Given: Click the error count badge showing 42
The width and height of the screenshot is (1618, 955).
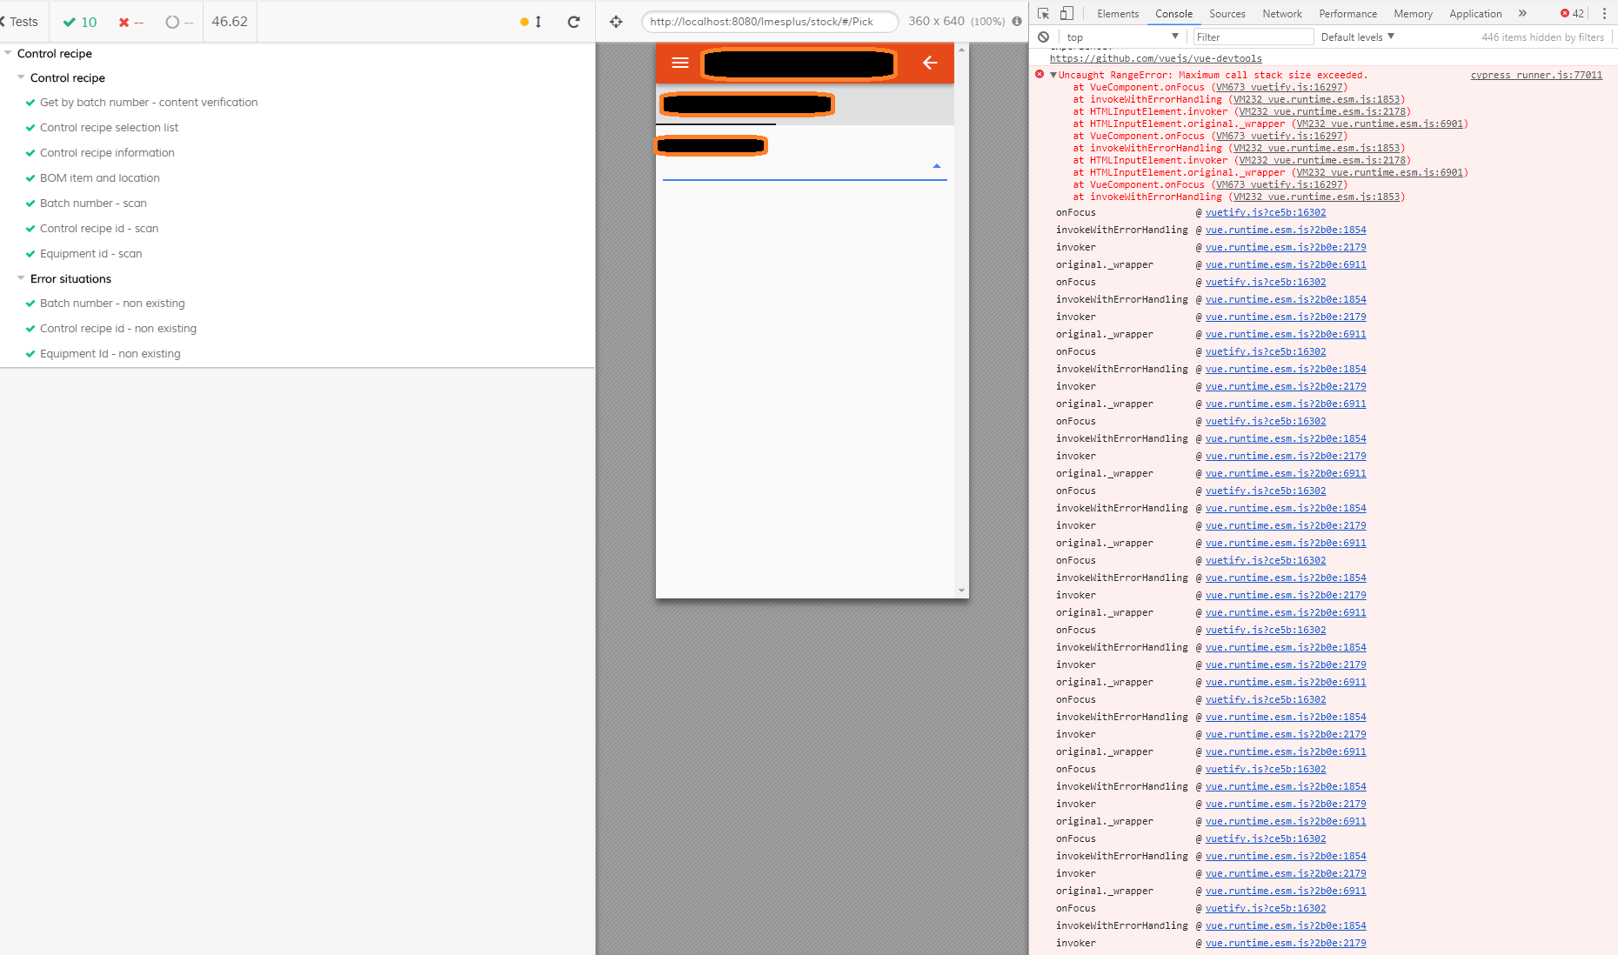Looking at the screenshot, I should coord(1571,13).
